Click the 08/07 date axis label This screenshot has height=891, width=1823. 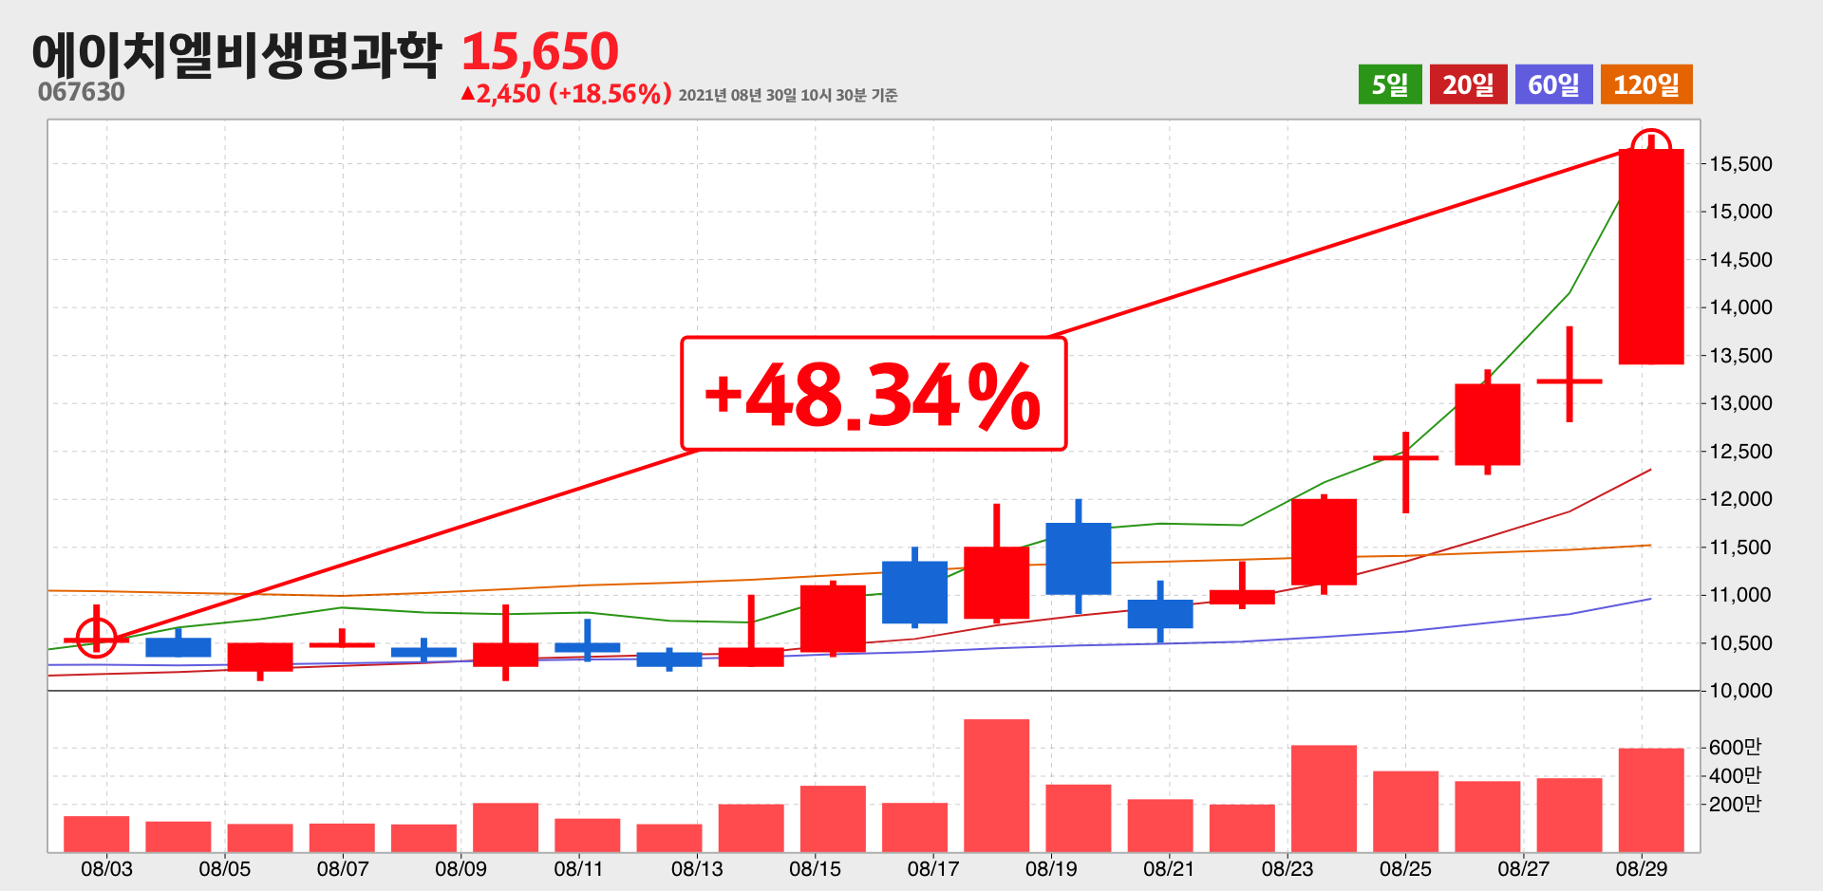pos(343,868)
